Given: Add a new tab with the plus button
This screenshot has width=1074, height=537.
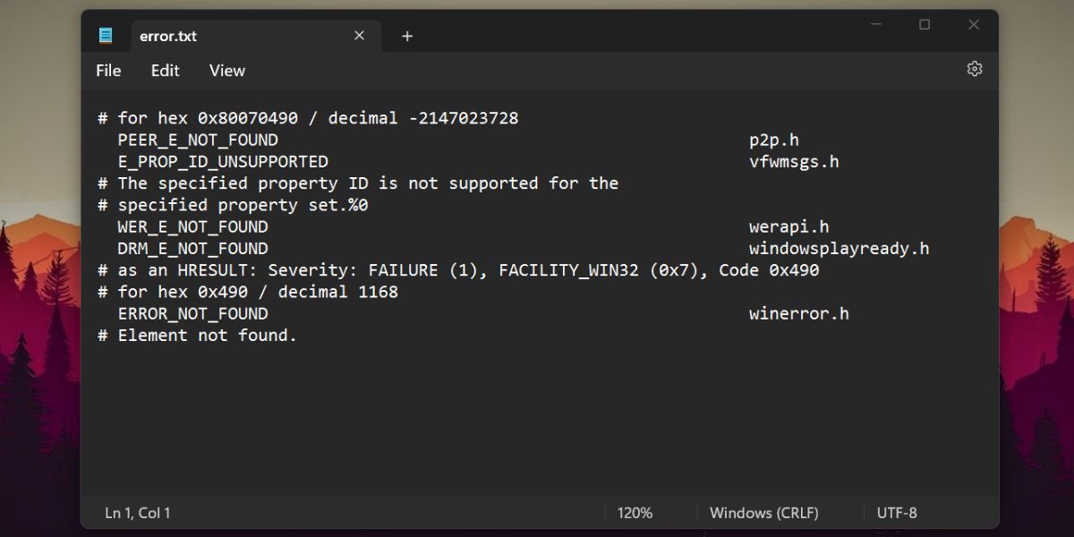Looking at the screenshot, I should point(407,36).
